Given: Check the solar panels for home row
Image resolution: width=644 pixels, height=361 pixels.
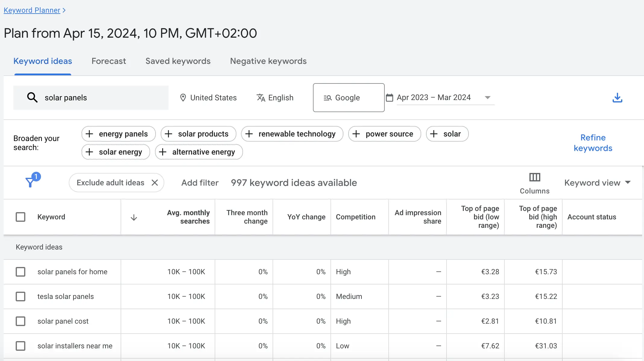Looking at the screenshot, I should point(21,272).
